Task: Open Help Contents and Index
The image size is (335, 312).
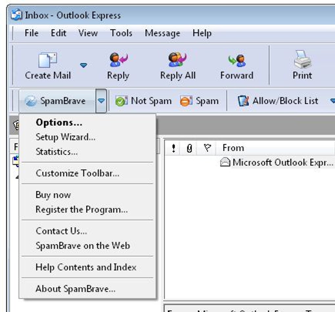Action: point(88,267)
